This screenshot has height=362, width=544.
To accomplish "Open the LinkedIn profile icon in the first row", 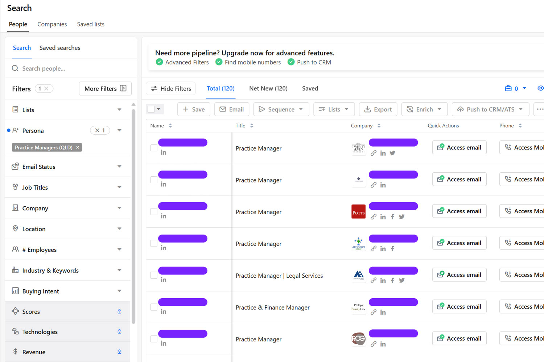I will (163, 152).
